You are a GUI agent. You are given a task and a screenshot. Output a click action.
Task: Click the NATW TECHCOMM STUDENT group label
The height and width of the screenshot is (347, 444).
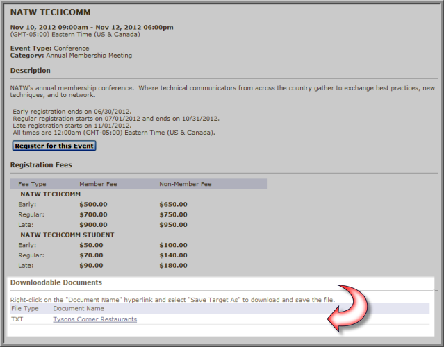coord(67,235)
